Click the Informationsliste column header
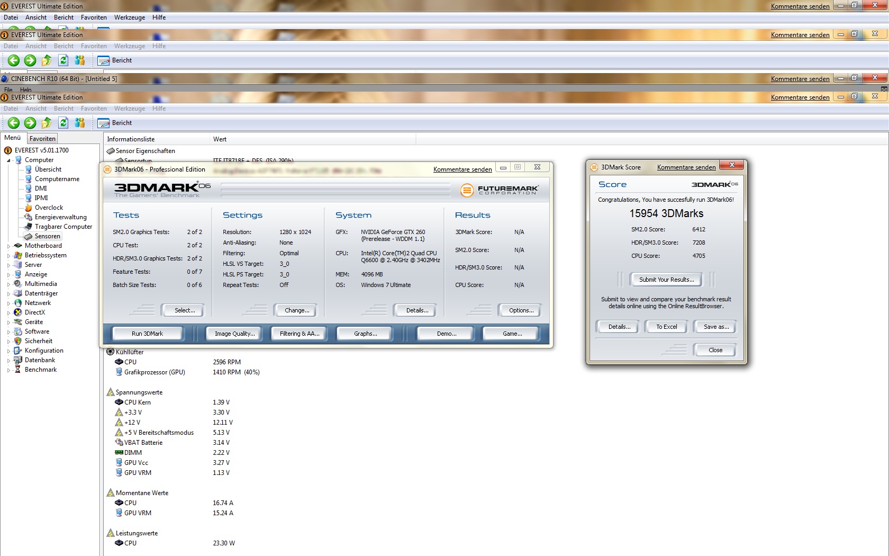 click(157, 139)
